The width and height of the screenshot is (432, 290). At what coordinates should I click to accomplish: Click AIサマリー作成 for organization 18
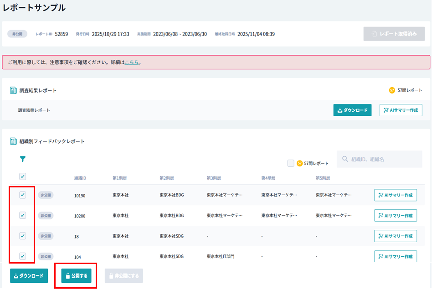396,236
